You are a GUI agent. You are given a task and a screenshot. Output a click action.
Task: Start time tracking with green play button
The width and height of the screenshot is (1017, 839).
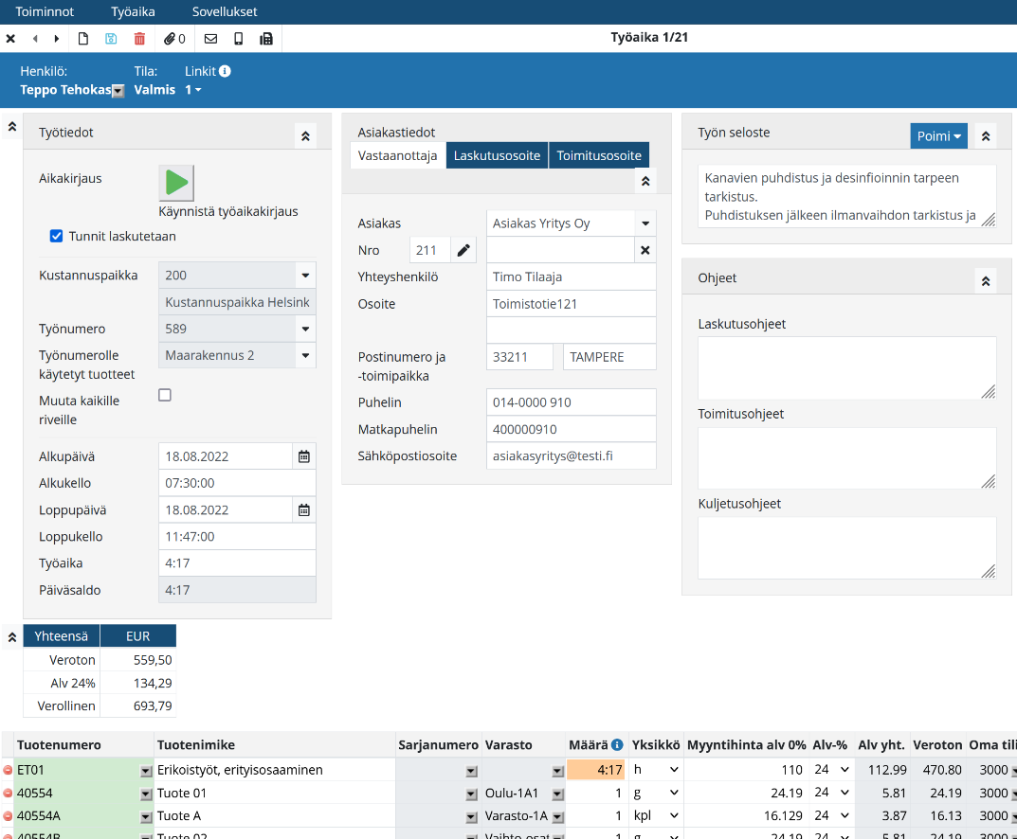click(176, 182)
